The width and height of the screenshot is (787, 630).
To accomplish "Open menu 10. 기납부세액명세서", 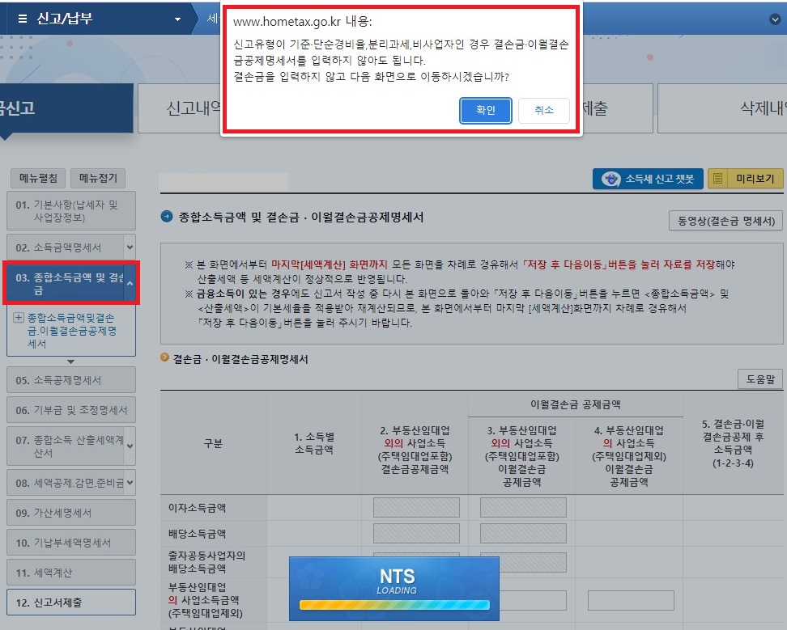I will (70, 543).
